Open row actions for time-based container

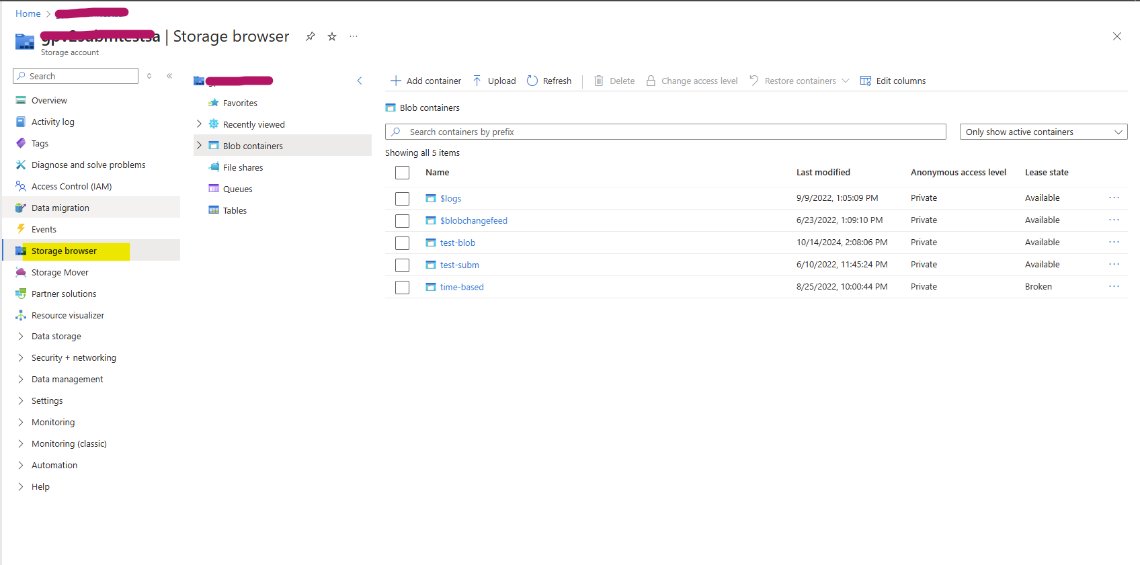coord(1114,286)
